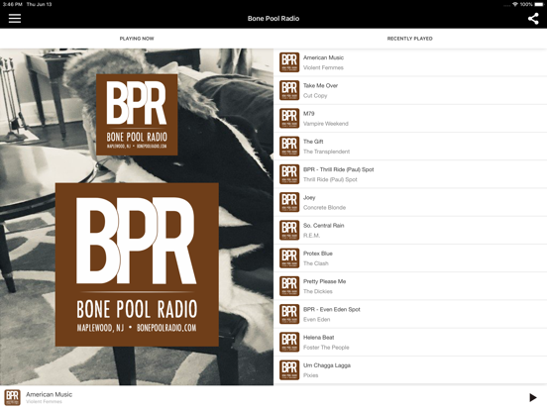The width and height of the screenshot is (547, 410).
Task: Open the hamburger menu
Action: [15, 18]
